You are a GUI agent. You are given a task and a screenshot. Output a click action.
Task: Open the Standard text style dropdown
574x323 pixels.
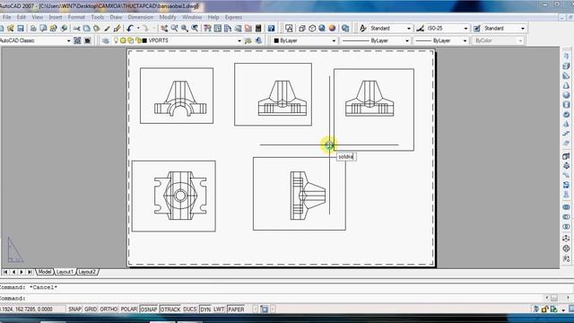[x=409, y=28]
